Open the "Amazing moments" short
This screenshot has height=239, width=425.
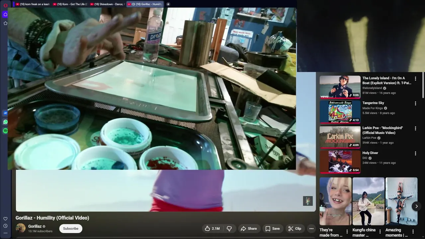click(401, 201)
